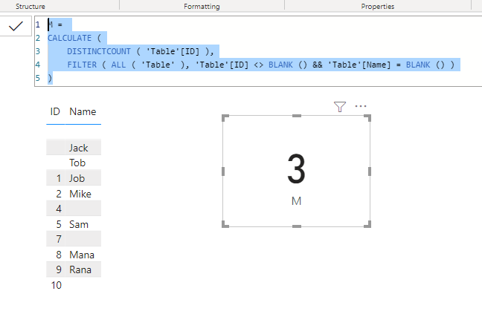The image size is (482, 314).
Task: Click DISTINCTCOUNT in the formula bar
Action: coord(99,51)
